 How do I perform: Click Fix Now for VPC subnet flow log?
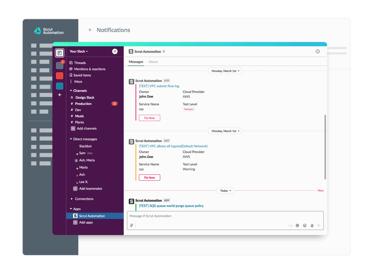point(149,118)
